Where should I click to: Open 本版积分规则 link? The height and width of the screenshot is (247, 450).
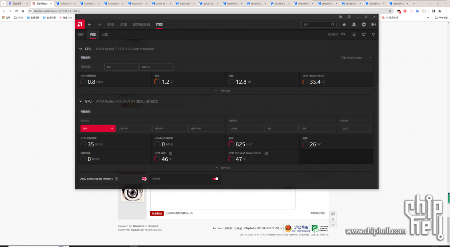318,213
